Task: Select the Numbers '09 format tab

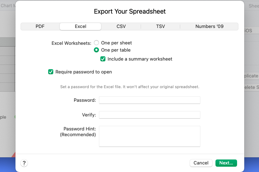Action: coord(209,27)
